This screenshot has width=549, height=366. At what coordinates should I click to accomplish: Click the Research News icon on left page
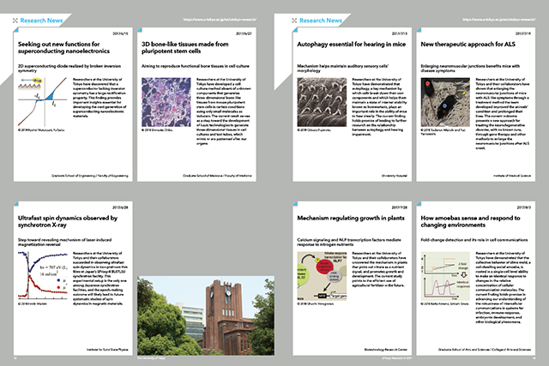click(x=15, y=21)
